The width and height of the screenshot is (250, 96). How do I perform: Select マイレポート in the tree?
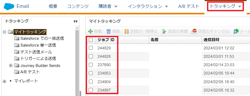tap(26, 81)
